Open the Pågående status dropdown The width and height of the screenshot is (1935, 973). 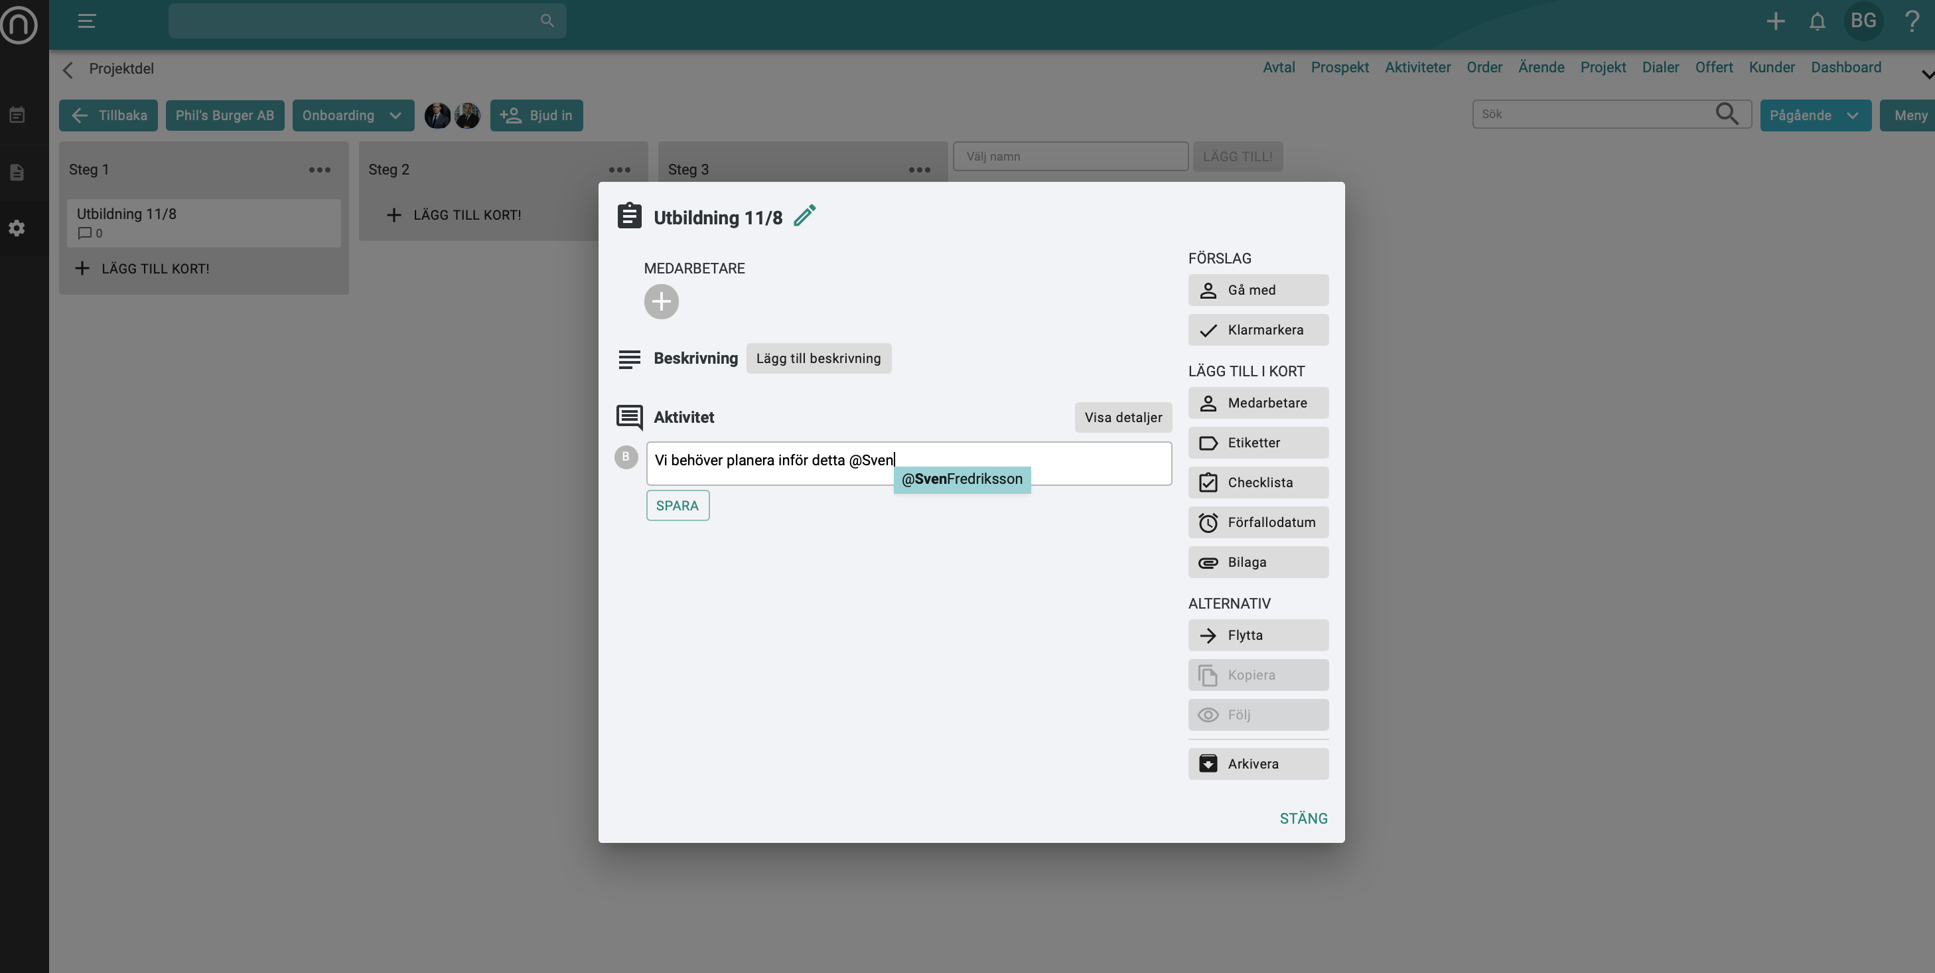[1814, 115]
